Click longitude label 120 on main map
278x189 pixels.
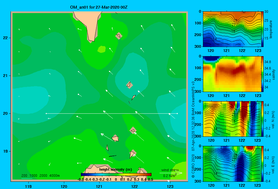(64, 186)
